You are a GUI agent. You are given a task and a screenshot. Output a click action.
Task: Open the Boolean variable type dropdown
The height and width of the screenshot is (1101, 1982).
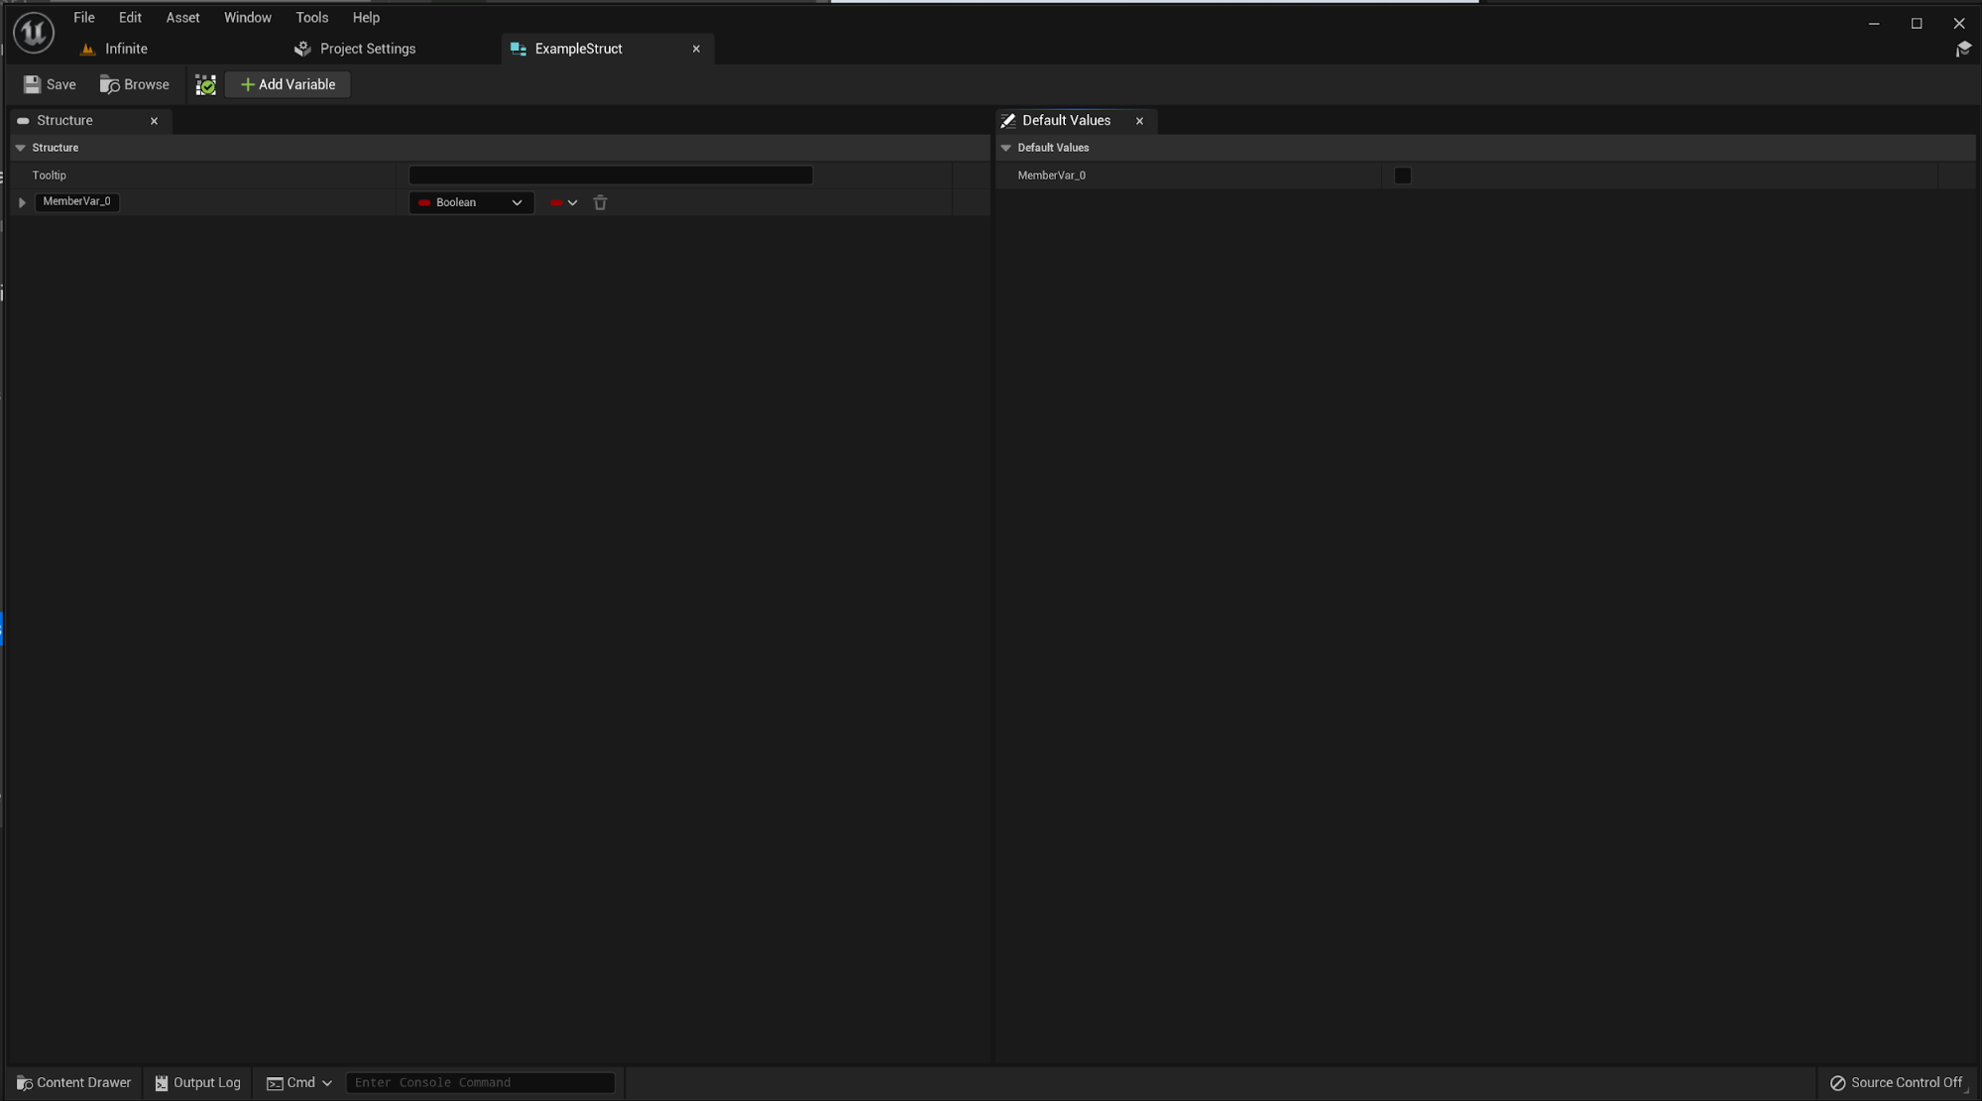coord(471,202)
